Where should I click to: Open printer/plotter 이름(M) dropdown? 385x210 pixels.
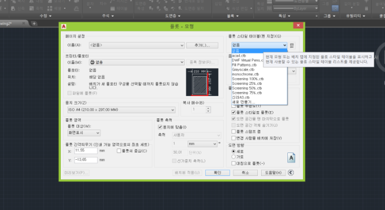coord(137,62)
